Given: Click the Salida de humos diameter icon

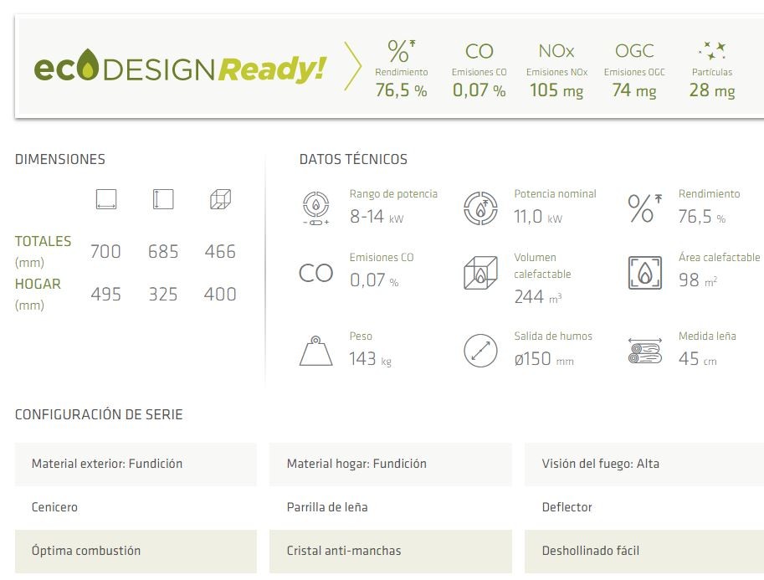Looking at the screenshot, I should click(x=480, y=351).
